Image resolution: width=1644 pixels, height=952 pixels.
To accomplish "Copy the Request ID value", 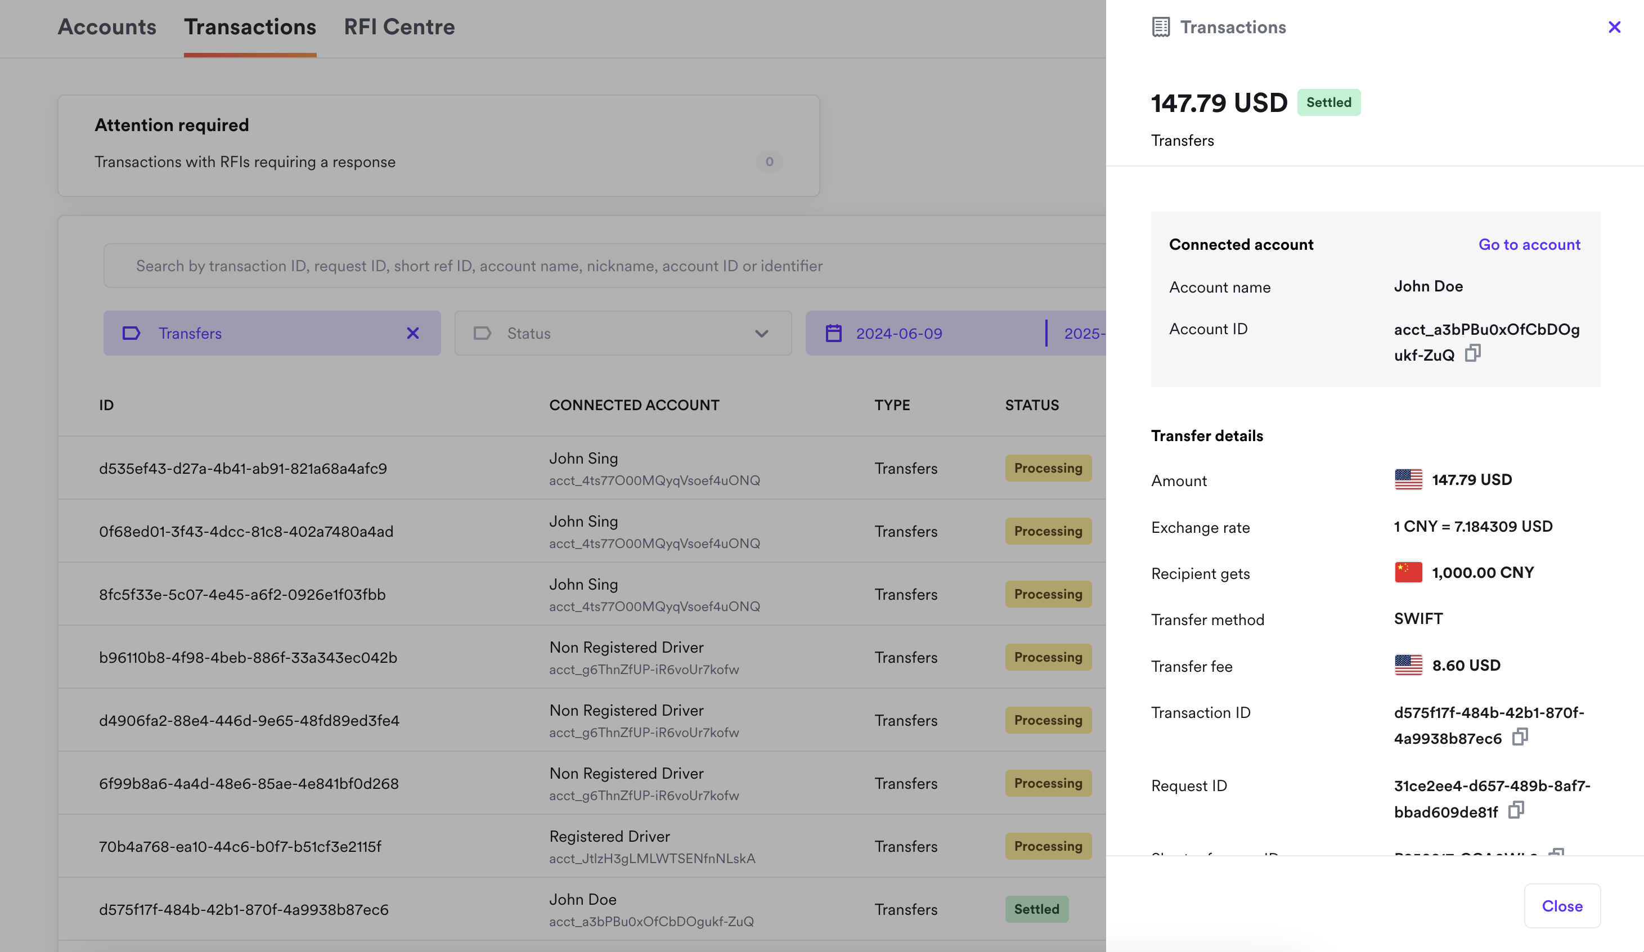I will [1516, 810].
